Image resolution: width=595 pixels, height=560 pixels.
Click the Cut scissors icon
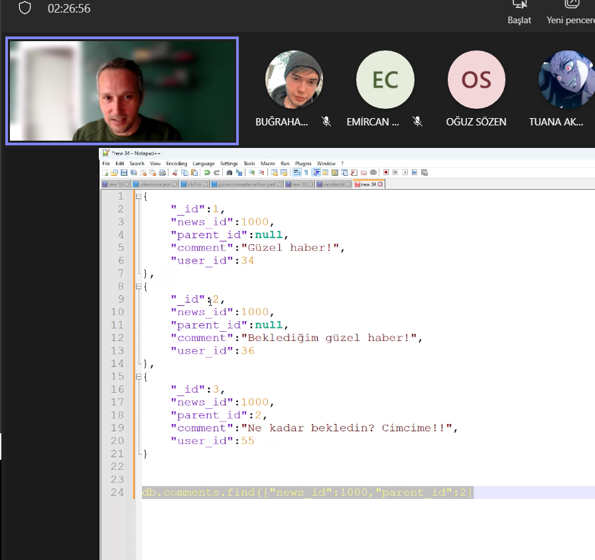[x=174, y=173]
